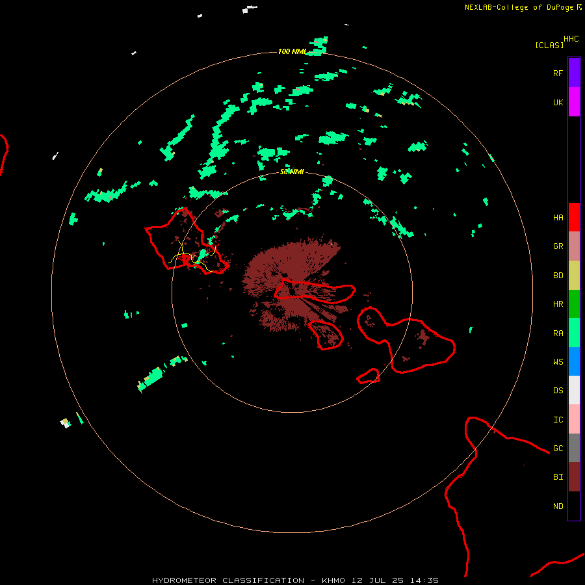Select the GR pink legend swatch
This screenshot has width=585, height=585.
[x=574, y=246]
